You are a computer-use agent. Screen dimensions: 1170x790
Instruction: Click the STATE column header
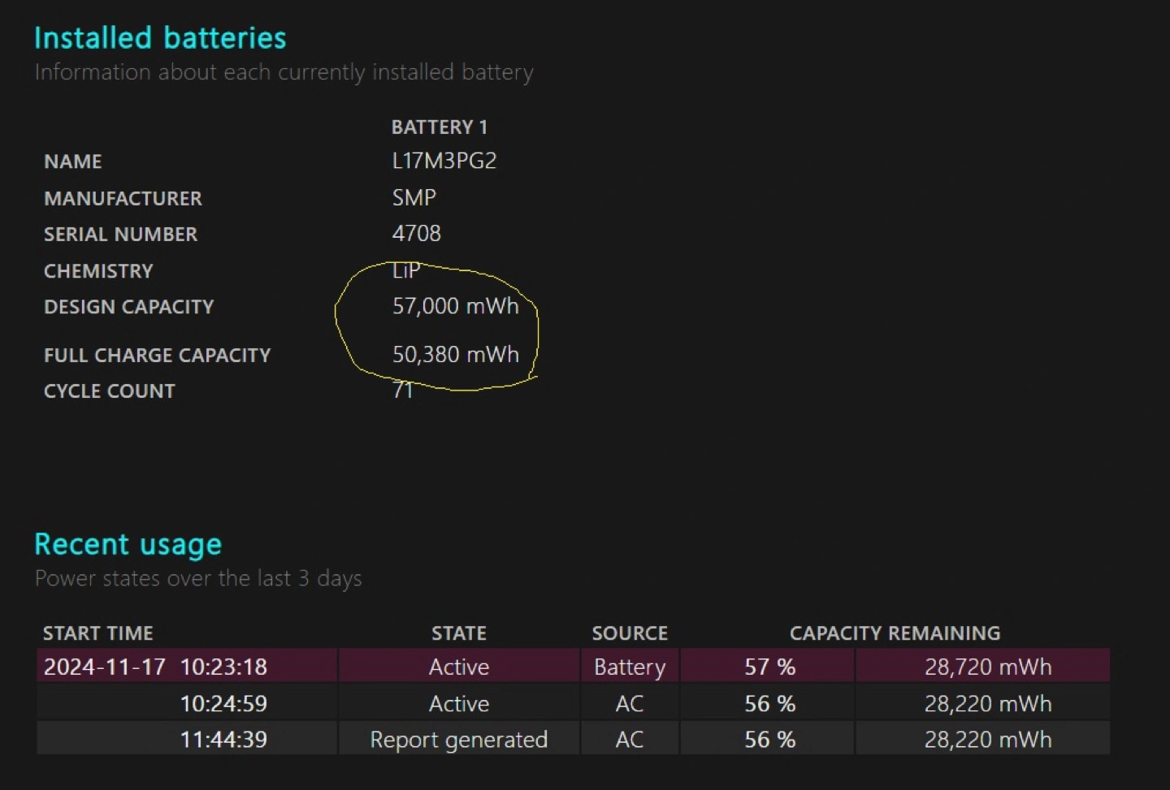458,633
